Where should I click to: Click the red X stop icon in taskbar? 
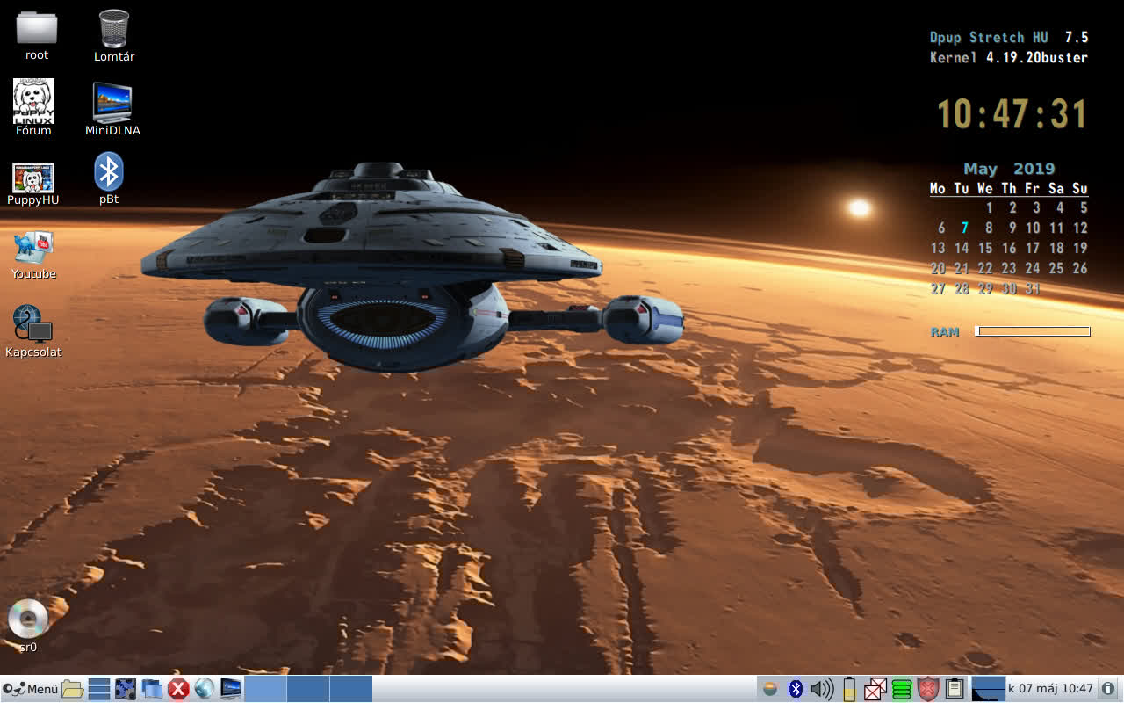click(x=178, y=689)
